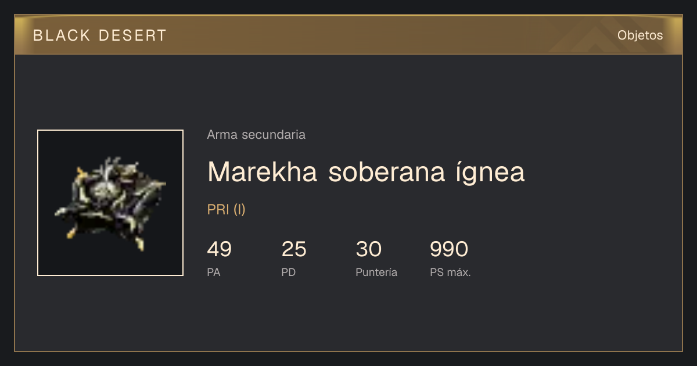Click the Marekha soberana ígnea item icon
697x366 pixels.
(110, 203)
